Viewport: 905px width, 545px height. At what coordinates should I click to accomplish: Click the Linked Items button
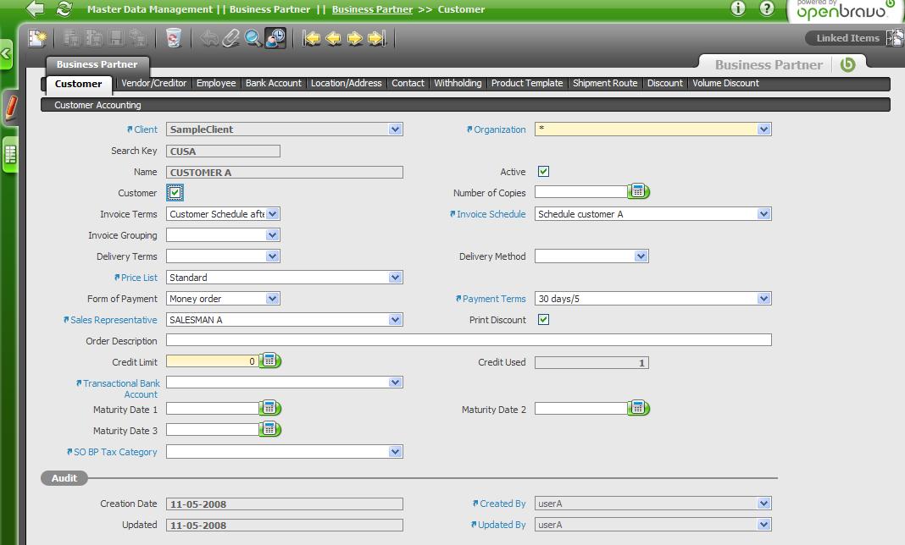coord(847,38)
